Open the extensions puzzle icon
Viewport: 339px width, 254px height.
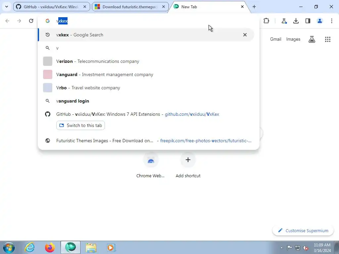point(266,21)
